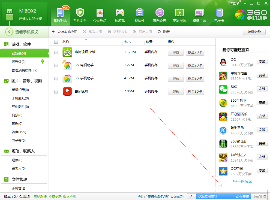
Task: Click the 大小 column header
Action: click(x=127, y=42)
